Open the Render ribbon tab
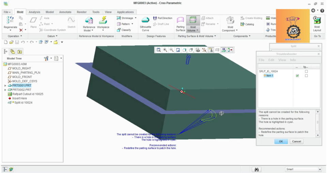 click(x=81, y=12)
